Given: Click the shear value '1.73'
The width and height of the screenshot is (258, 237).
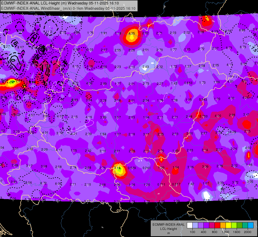Looking at the screenshot, I should pos(202,83).
